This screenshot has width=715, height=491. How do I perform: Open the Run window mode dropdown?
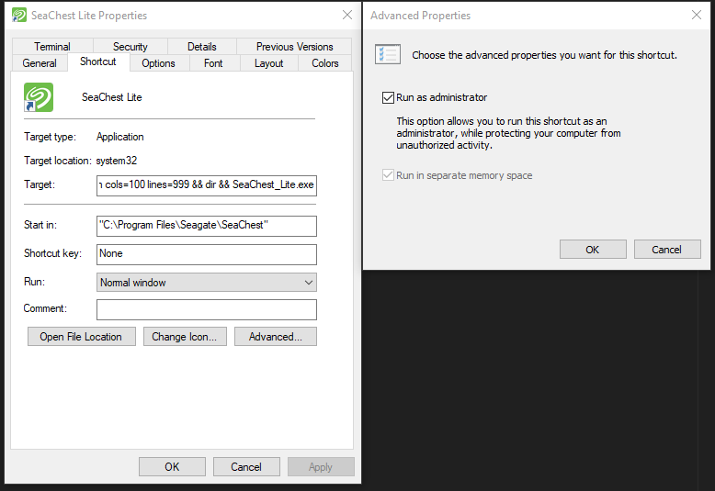point(207,283)
